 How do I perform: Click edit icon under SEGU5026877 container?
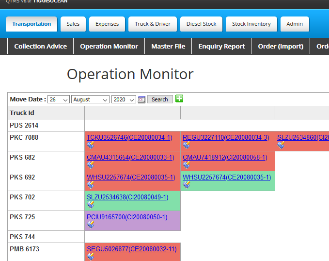91,257
